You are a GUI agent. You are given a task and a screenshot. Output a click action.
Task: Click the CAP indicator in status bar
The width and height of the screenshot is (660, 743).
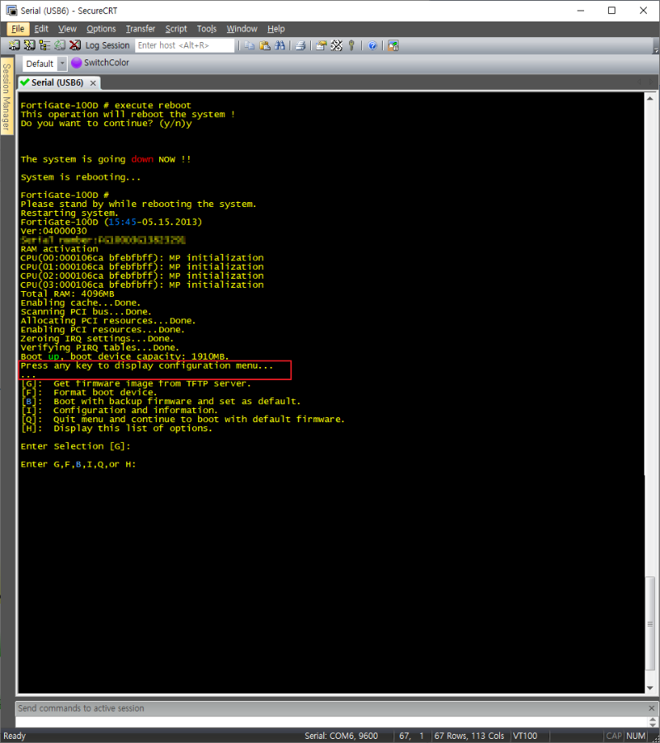pyautogui.click(x=614, y=736)
